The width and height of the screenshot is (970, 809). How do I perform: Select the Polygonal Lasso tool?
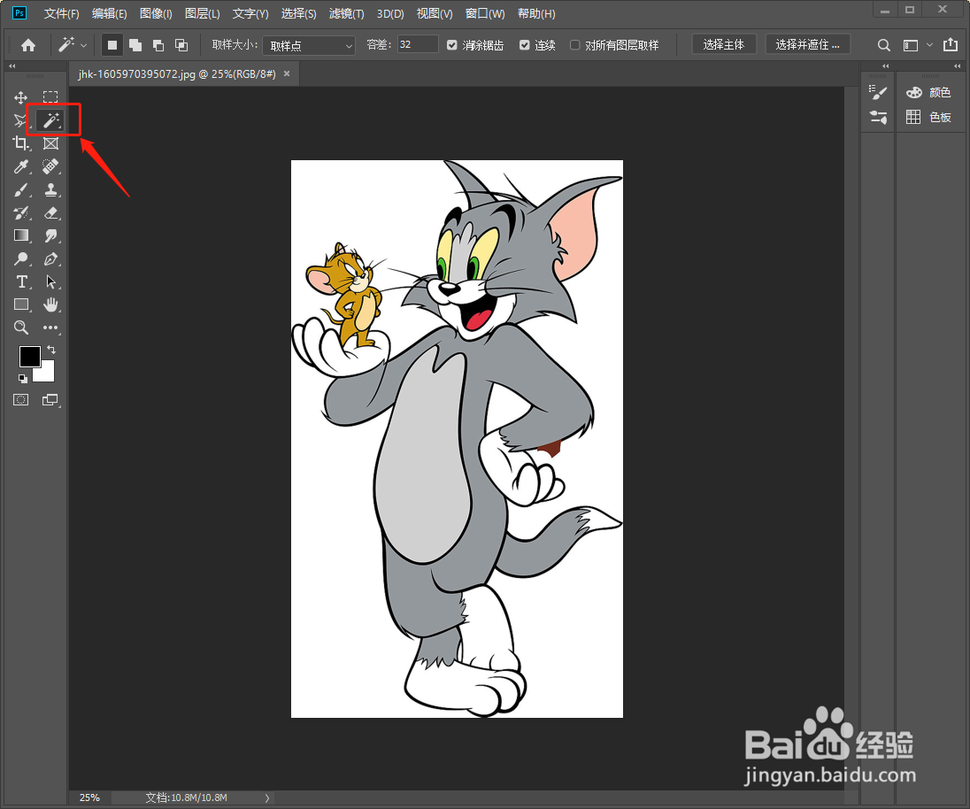(x=20, y=120)
